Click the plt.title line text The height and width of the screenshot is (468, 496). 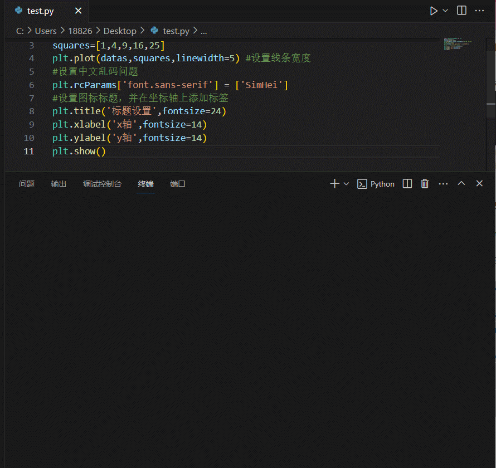(x=139, y=111)
